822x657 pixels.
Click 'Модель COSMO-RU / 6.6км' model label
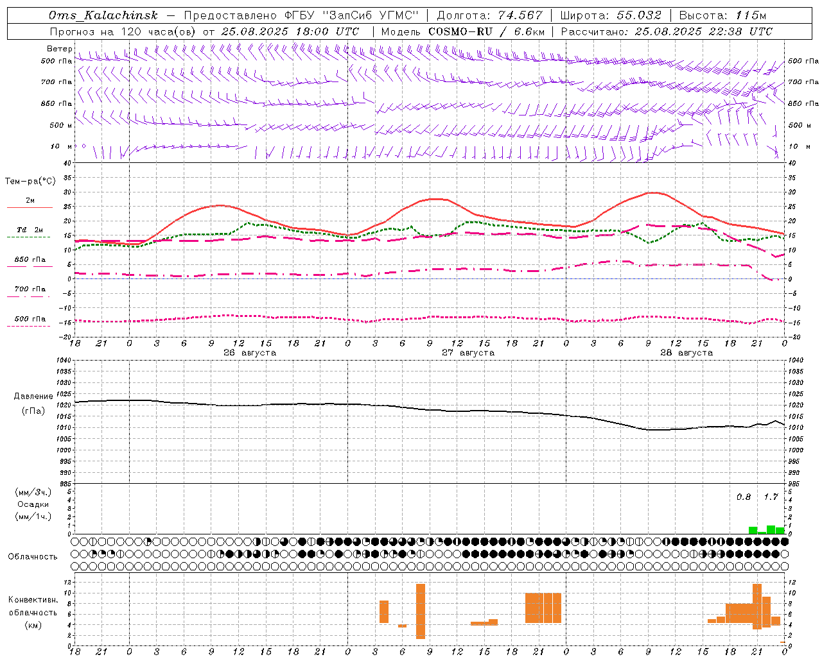pos(463,31)
